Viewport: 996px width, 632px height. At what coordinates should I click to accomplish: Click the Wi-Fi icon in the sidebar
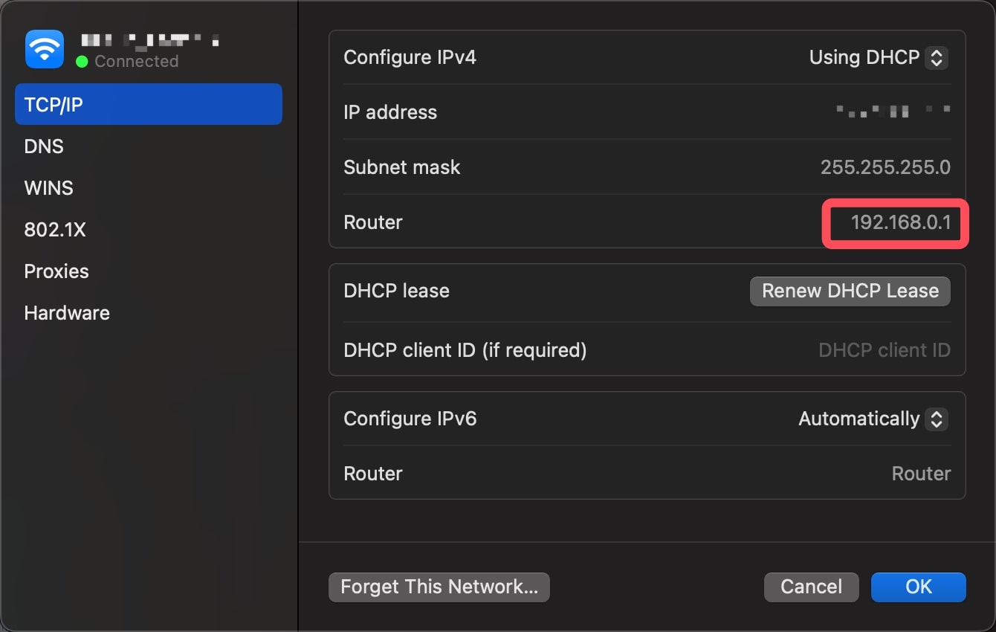point(44,48)
